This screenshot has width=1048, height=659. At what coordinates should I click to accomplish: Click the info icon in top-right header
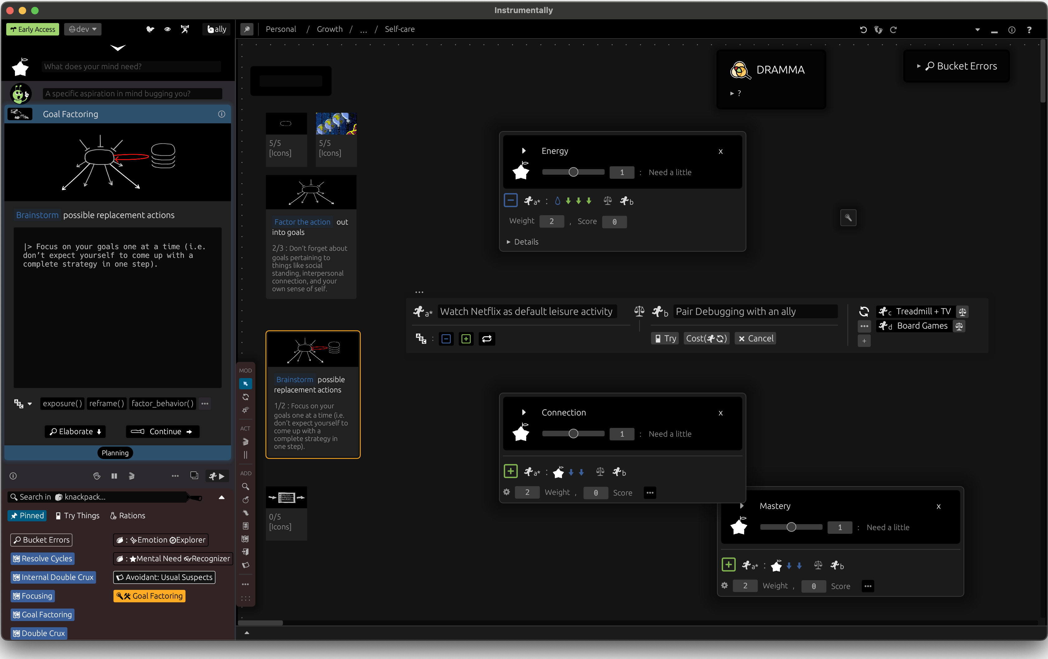(1012, 30)
